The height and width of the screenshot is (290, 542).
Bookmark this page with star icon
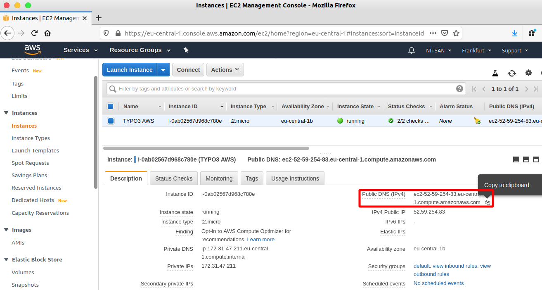click(x=456, y=33)
